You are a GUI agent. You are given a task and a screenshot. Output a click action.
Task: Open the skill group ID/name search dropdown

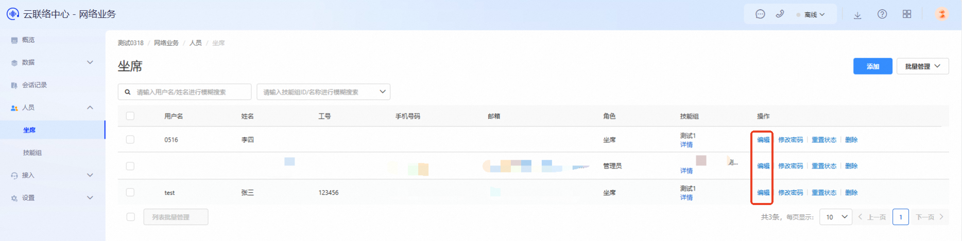pyautogui.click(x=323, y=92)
